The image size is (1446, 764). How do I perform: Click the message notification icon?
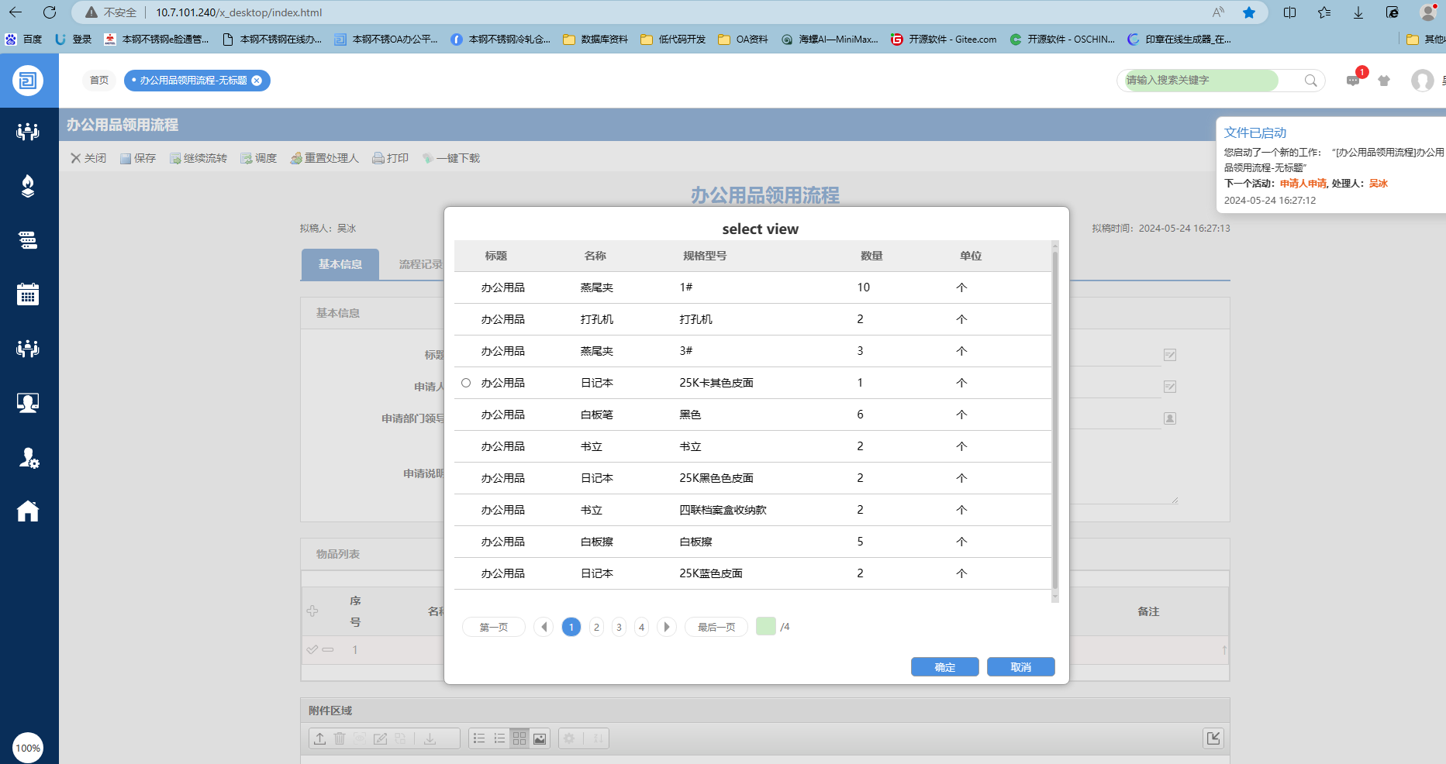click(x=1353, y=81)
